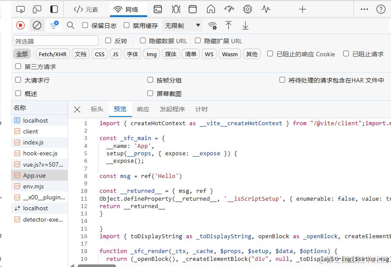Toggle 第三方请求 checkbox

point(18,66)
